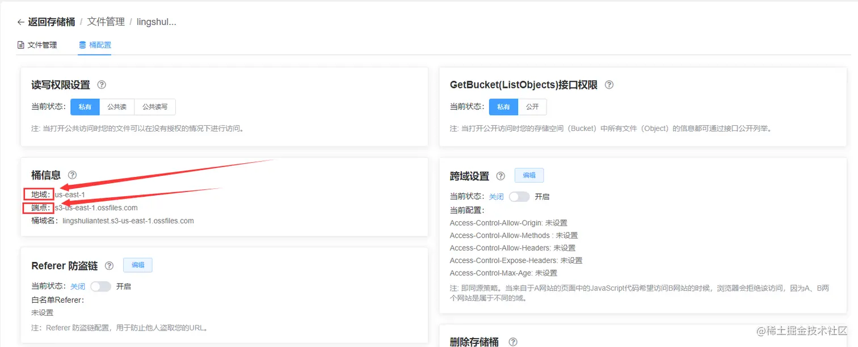Click the 白名单Referer: label
This screenshot has width=858, height=347.
tap(57, 300)
